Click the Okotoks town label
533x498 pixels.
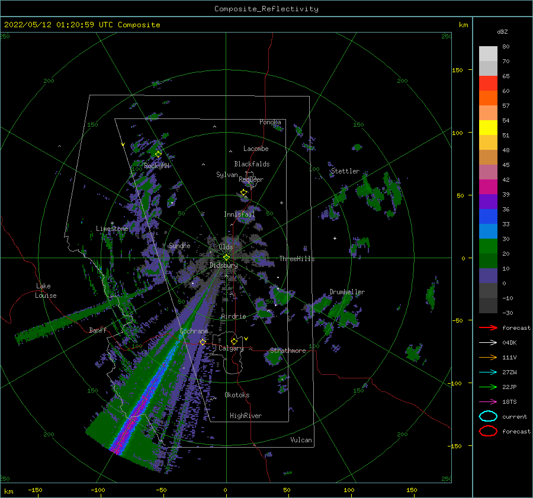tap(237, 395)
